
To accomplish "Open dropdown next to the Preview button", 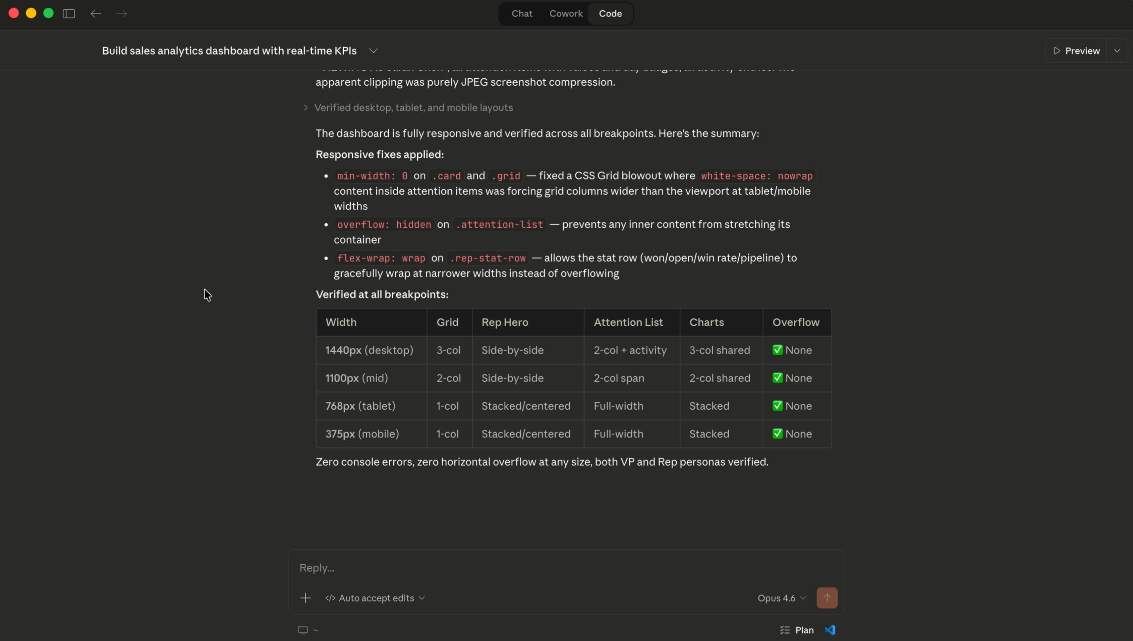I will coord(1117,51).
